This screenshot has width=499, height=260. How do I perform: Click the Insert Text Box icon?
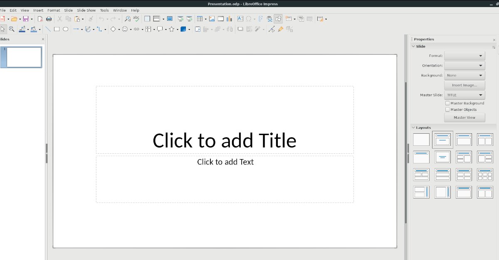(x=240, y=19)
